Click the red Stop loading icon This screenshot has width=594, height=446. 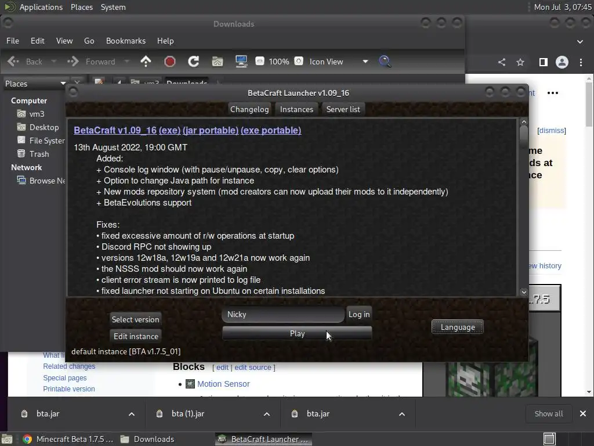[170, 62]
